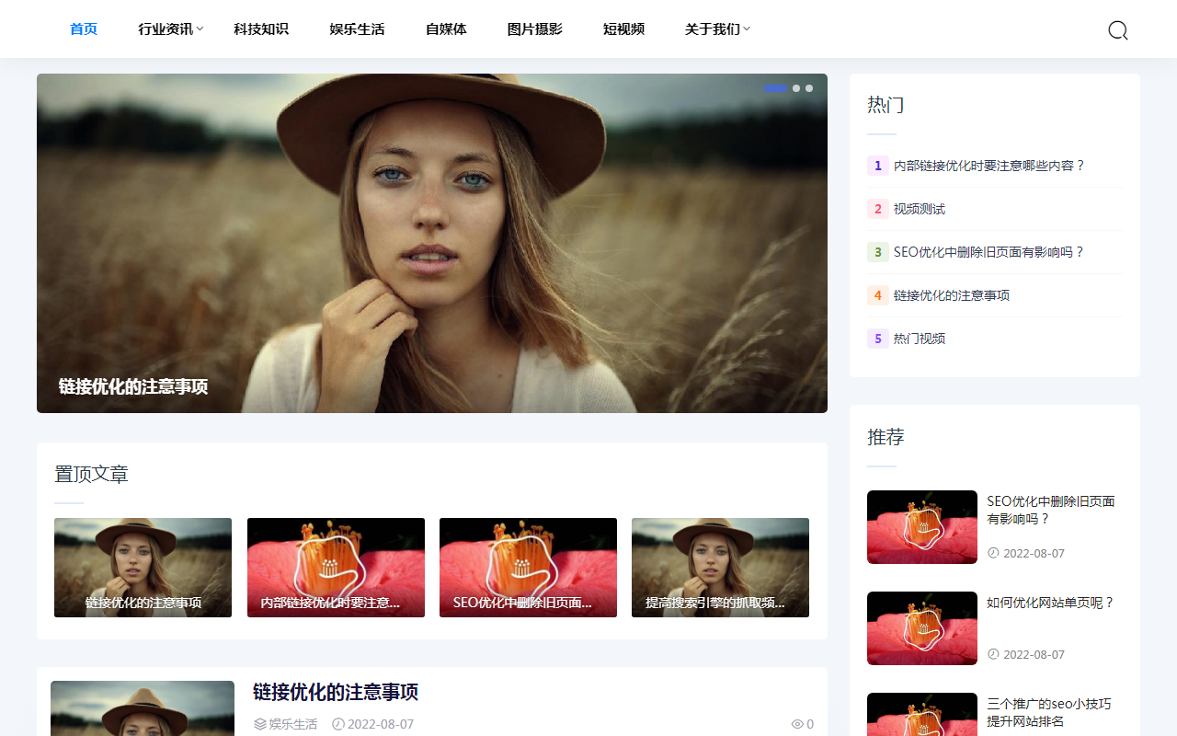Open 短视频 navigation item
Image resolution: width=1177 pixels, height=736 pixels.
[x=623, y=29]
